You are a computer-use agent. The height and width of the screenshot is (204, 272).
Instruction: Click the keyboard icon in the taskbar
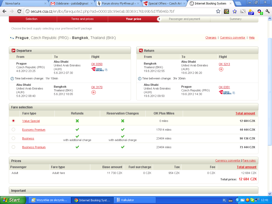click(x=231, y=200)
